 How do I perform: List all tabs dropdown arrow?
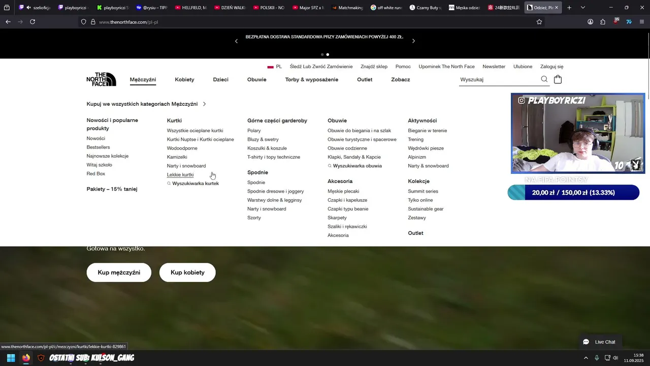(583, 8)
